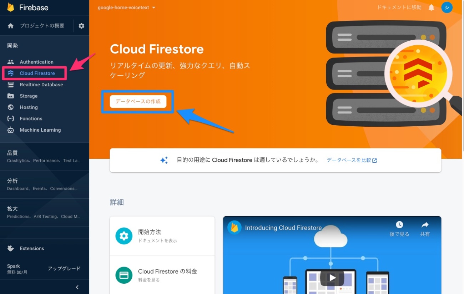Expand the 拡大 section
The width and height of the screenshot is (464, 294).
[44, 212]
